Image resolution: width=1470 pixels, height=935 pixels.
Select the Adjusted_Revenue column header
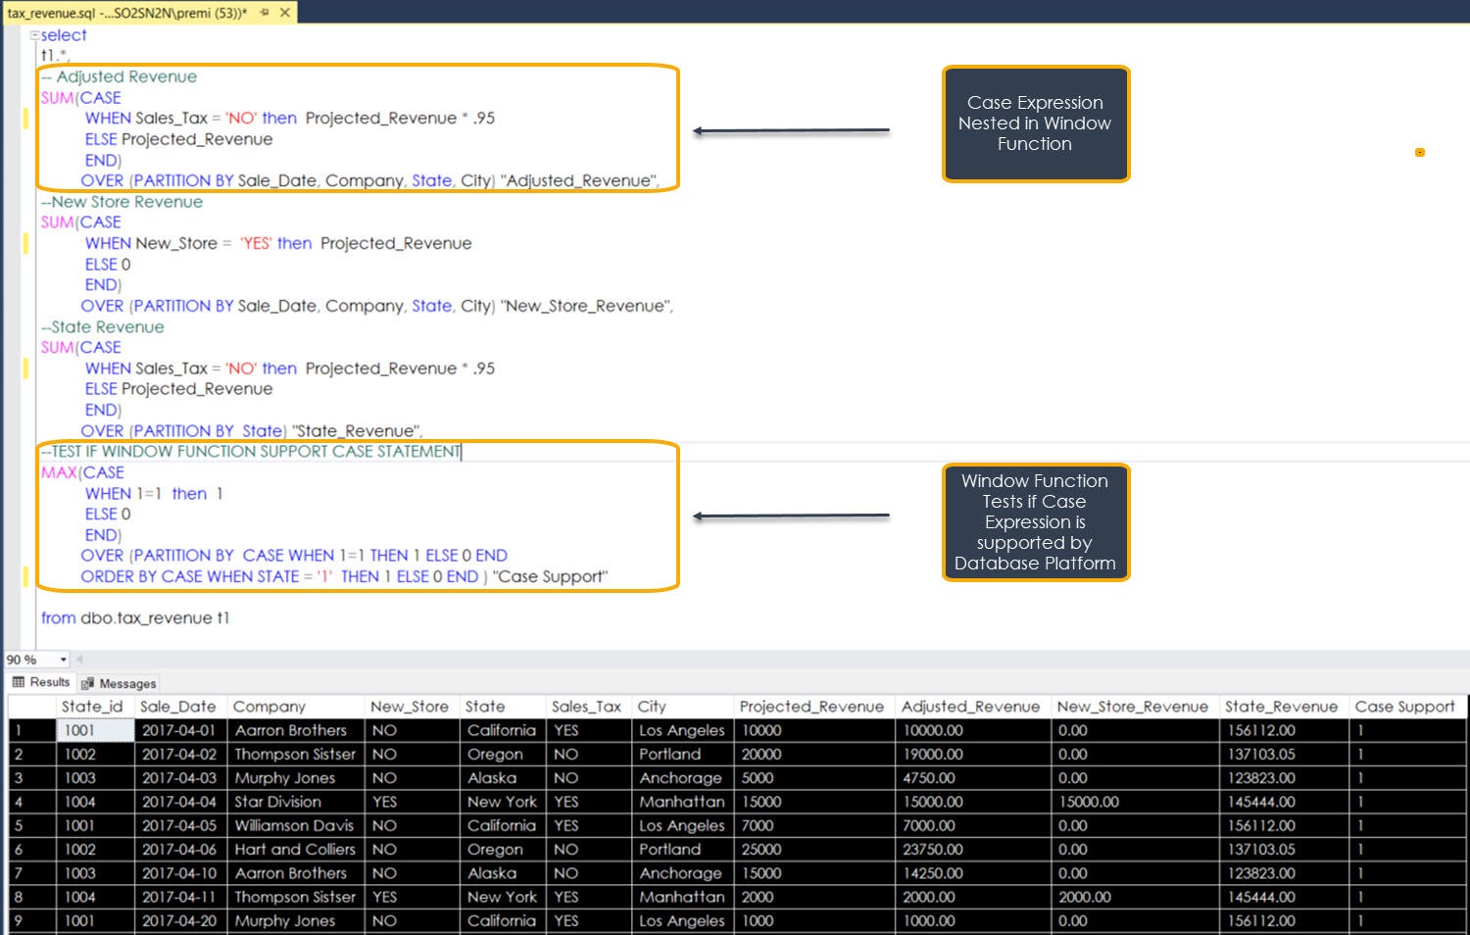pos(970,707)
